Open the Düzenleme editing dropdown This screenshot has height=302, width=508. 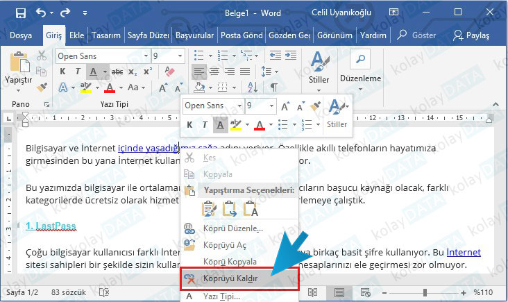coord(360,72)
